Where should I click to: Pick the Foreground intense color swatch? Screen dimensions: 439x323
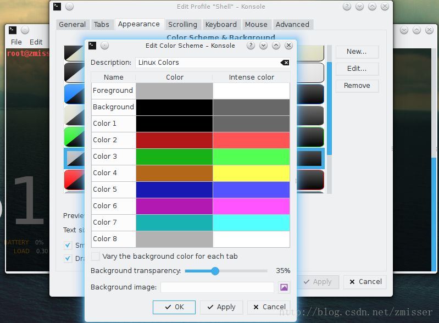point(252,91)
